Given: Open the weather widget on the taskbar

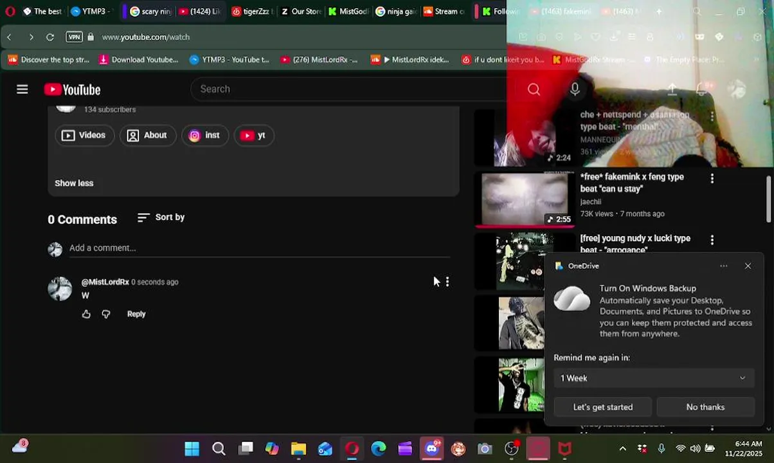Looking at the screenshot, I should pyautogui.click(x=20, y=446).
